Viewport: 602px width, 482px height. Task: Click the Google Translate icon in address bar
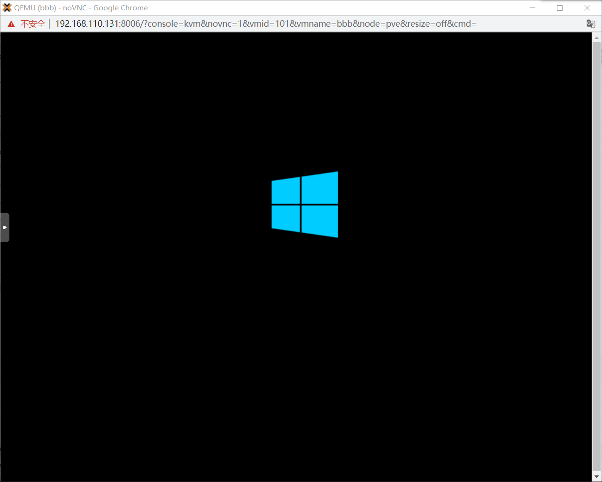click(x=591, y=24)
